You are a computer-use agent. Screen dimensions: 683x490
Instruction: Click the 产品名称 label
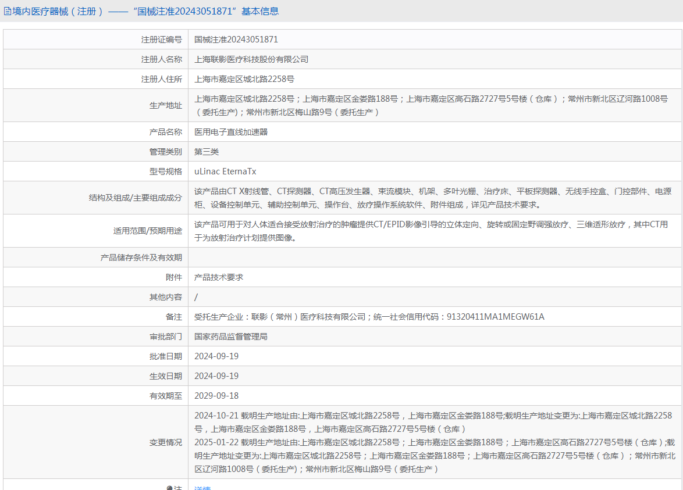tap(166, 132)
